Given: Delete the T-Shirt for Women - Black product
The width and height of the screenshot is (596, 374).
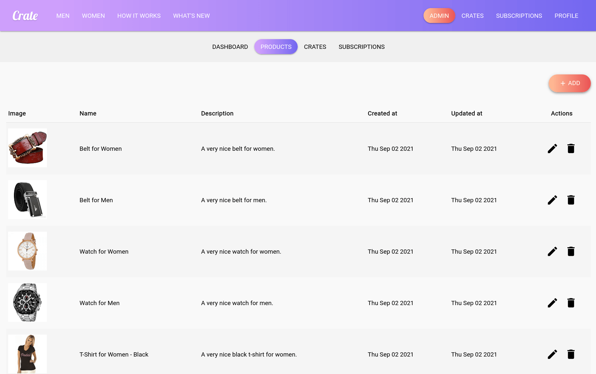Looking at the screenshot, I should click(571, 354).
